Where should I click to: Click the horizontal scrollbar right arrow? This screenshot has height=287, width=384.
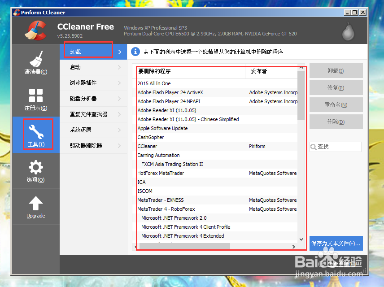point(294,247)
